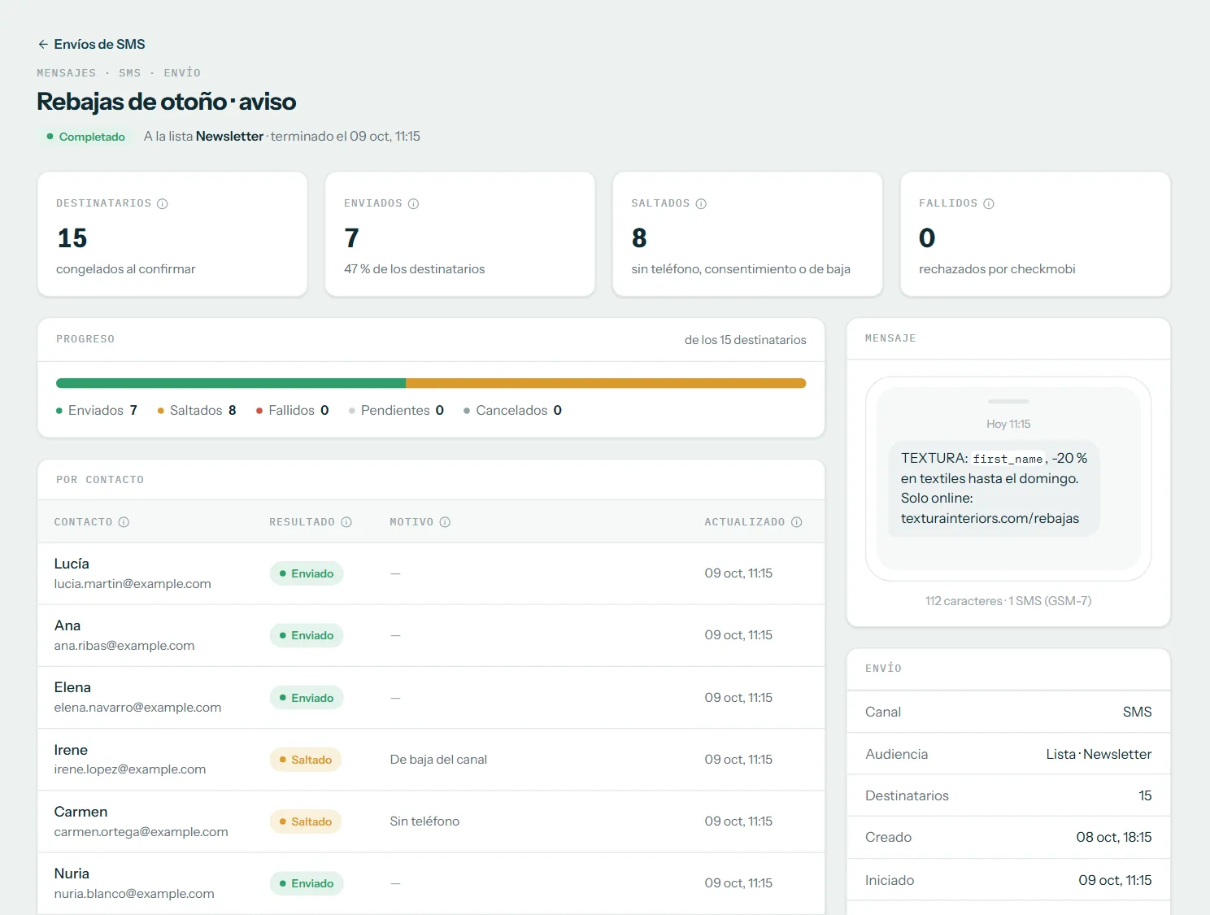The image size is (1210, 915).
Task: Click the Resultado column info icon
Action: coord(346,522)
